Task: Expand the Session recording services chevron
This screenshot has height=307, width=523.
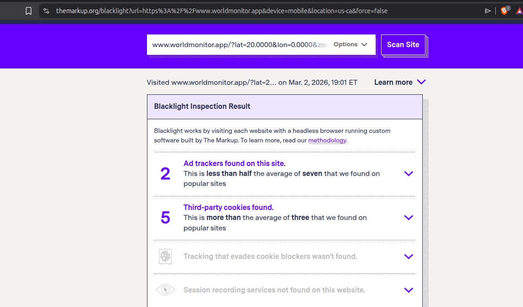Action: (x=408, y=290)
